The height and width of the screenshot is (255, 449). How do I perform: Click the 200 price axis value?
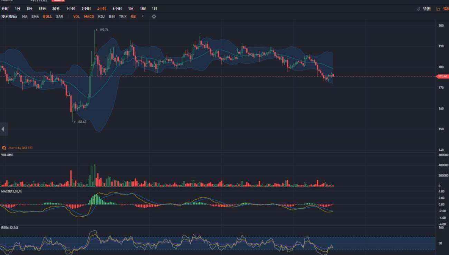(x=441, y=26)
